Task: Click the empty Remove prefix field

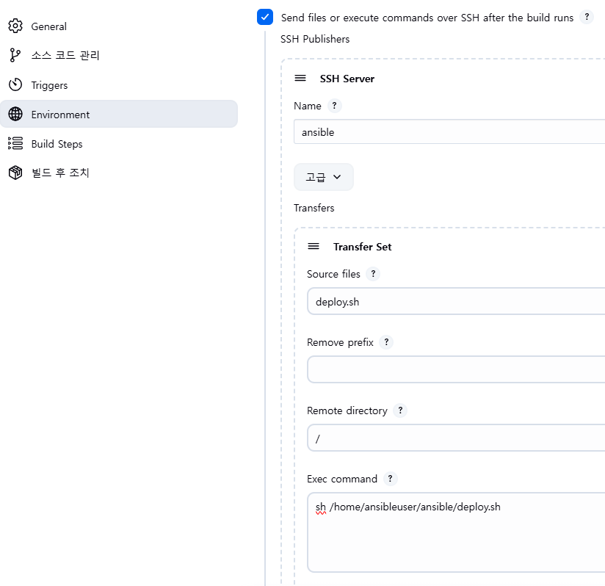Action: point(456,369)
